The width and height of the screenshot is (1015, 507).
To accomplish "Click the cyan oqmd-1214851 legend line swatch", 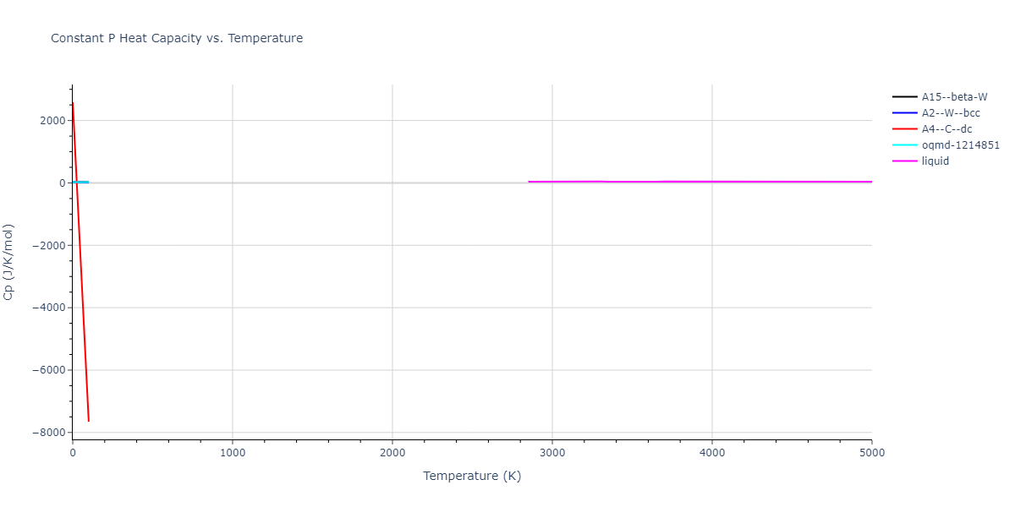I will (905, 145).
